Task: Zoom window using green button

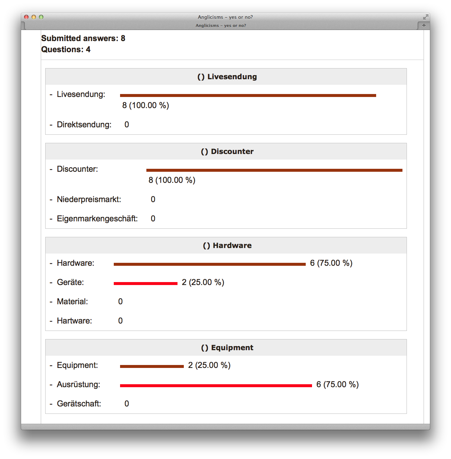Action: [x=41, y=17]
